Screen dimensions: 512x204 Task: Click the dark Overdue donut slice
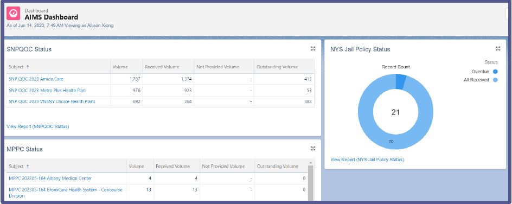tap(401, 81)
